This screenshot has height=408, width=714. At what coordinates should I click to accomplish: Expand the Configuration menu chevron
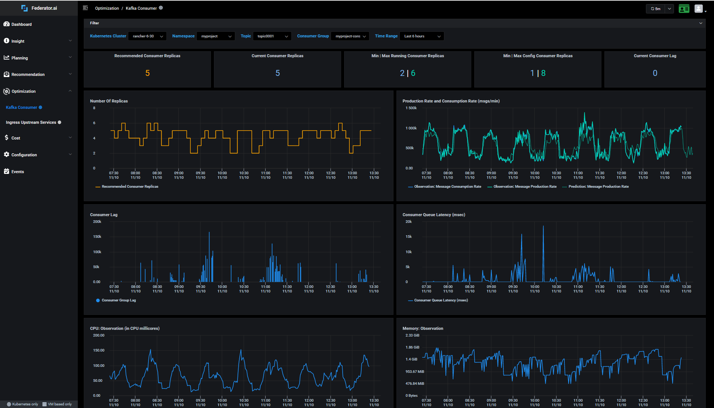[x=70, y=154]
